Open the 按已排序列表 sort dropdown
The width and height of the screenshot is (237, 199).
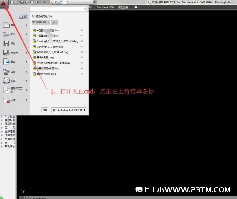coord(40,22)
